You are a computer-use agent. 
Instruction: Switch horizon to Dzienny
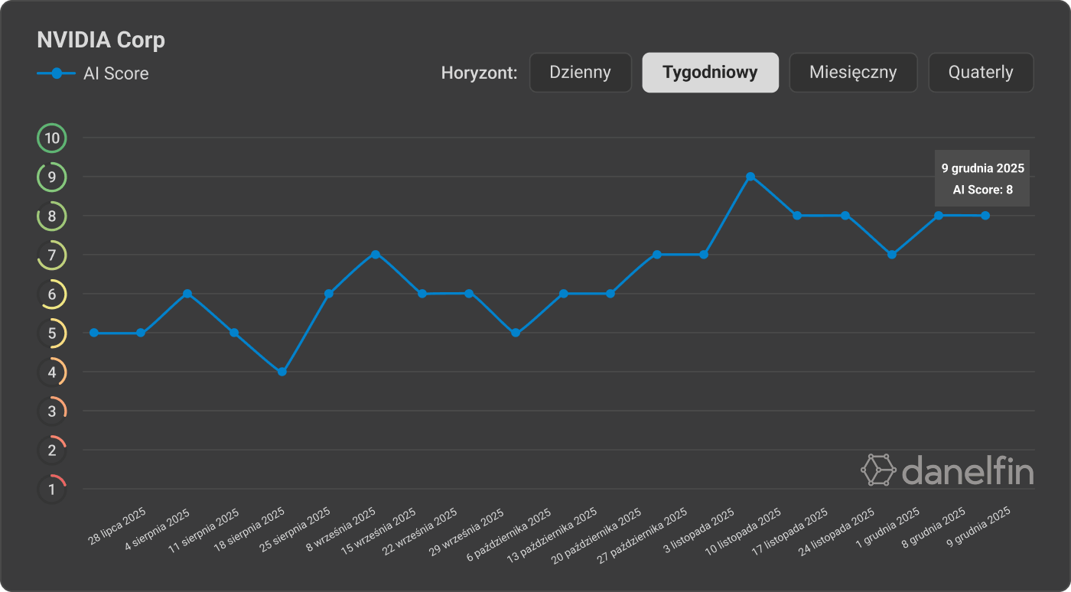(x=581, y=73)
